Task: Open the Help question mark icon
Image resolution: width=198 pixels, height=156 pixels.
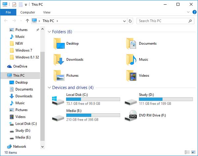Action: (194, 12)
